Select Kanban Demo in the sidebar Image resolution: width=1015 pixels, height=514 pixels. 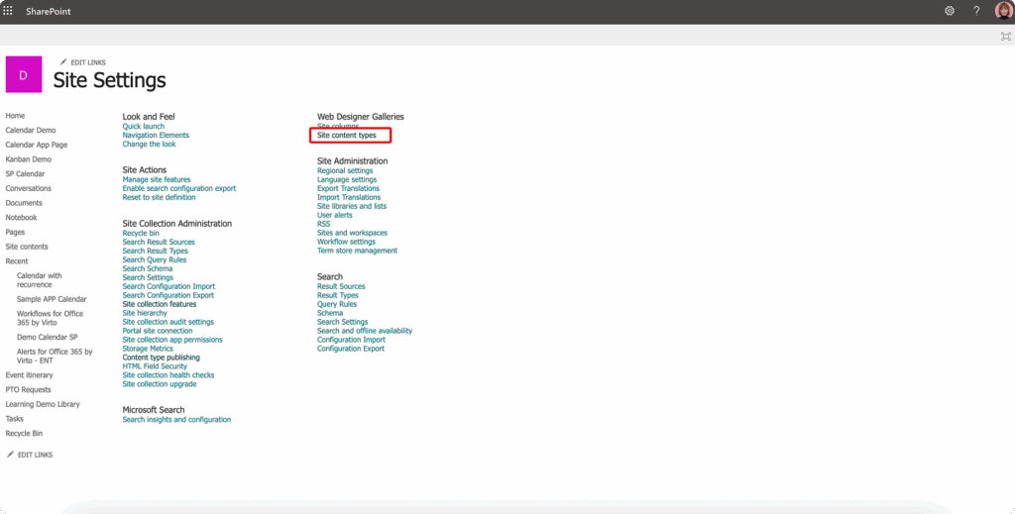click(28, 159)
